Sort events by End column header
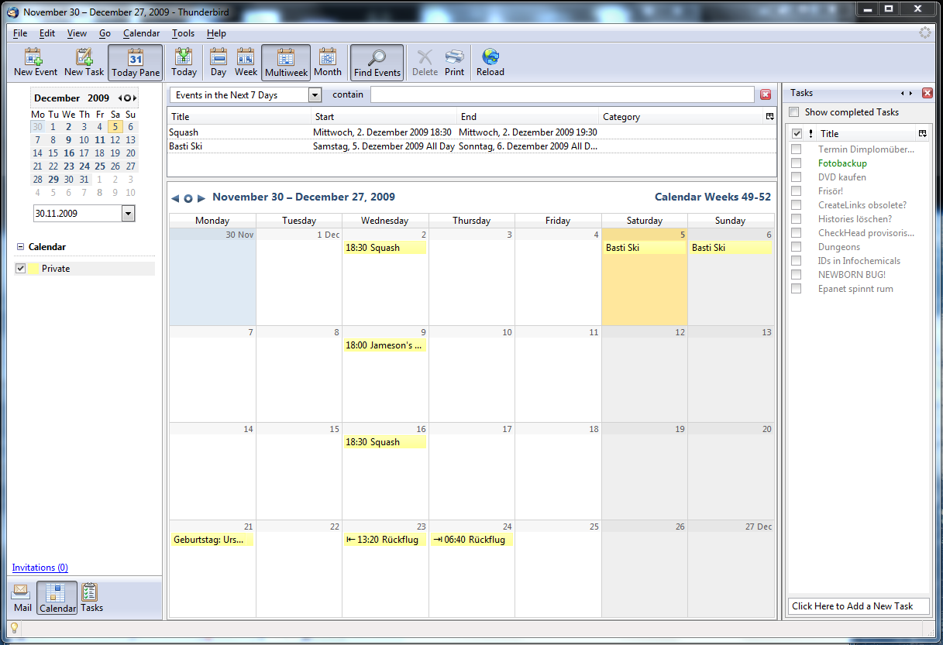Image resolution: width=943 pixels, height=645 pixels. 528,117
